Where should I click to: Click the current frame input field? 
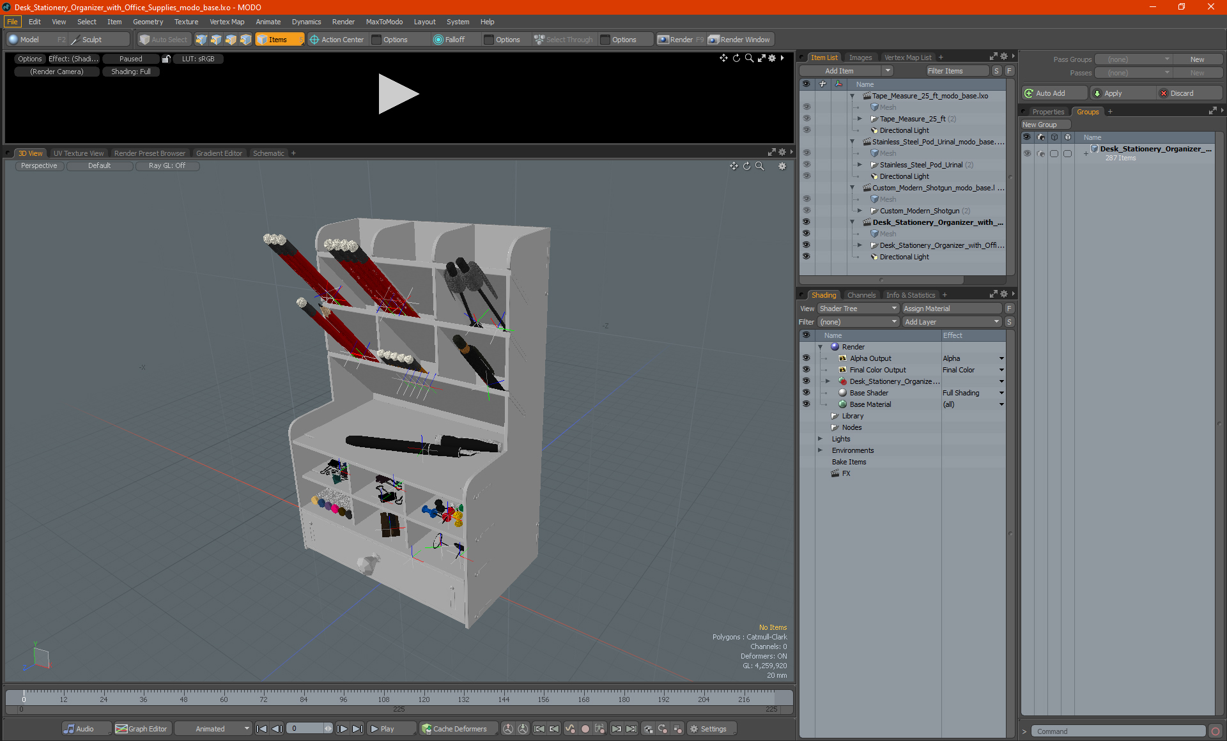[x=305, y=729]
